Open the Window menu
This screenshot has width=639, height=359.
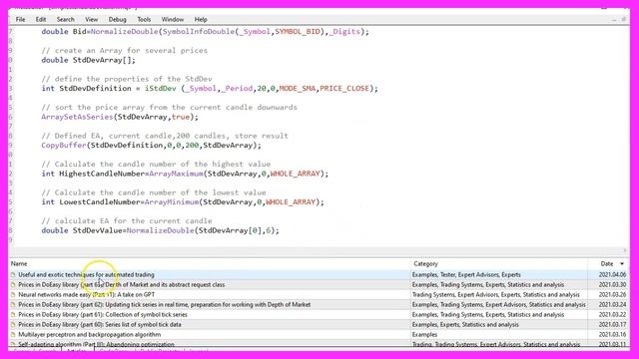(173, 19)
